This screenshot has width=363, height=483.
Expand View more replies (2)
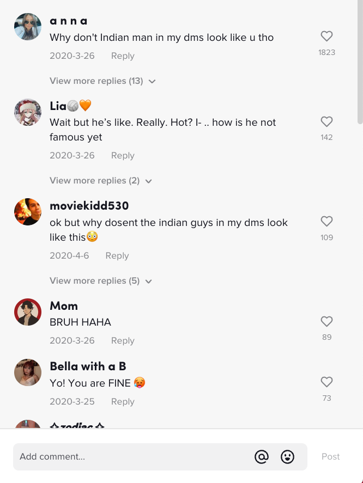(101, 181)
